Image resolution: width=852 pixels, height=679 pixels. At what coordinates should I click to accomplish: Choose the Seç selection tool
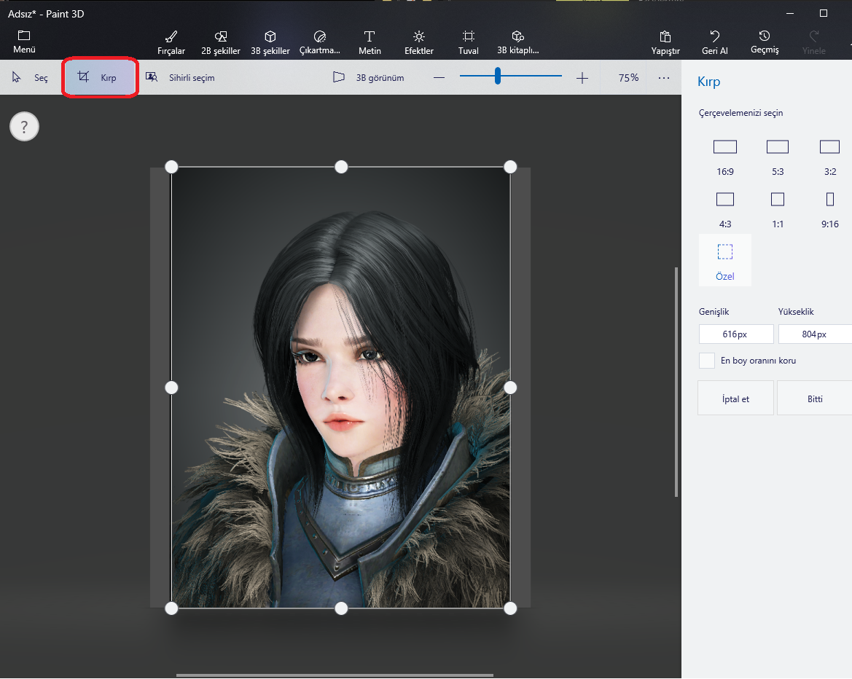[30, 78]
